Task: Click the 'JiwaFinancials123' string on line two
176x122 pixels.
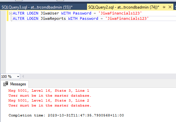Action: click(127, 18)
